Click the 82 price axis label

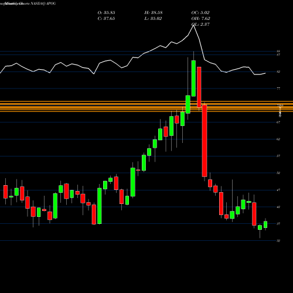278,71
